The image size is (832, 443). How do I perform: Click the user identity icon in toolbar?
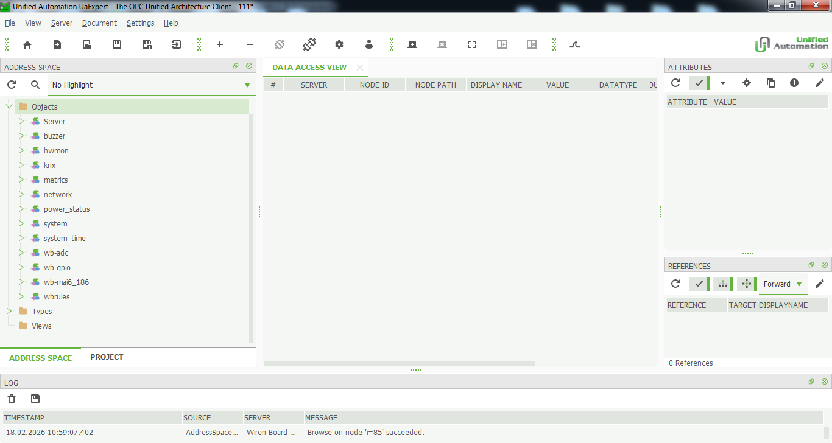[369, 44]
